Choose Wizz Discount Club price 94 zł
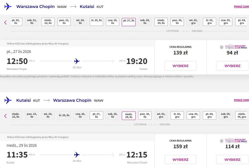Viewport: 249px width, 168px height. (232, 66)
